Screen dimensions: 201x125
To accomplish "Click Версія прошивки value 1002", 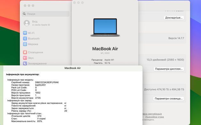I will [x=38, y=93].
